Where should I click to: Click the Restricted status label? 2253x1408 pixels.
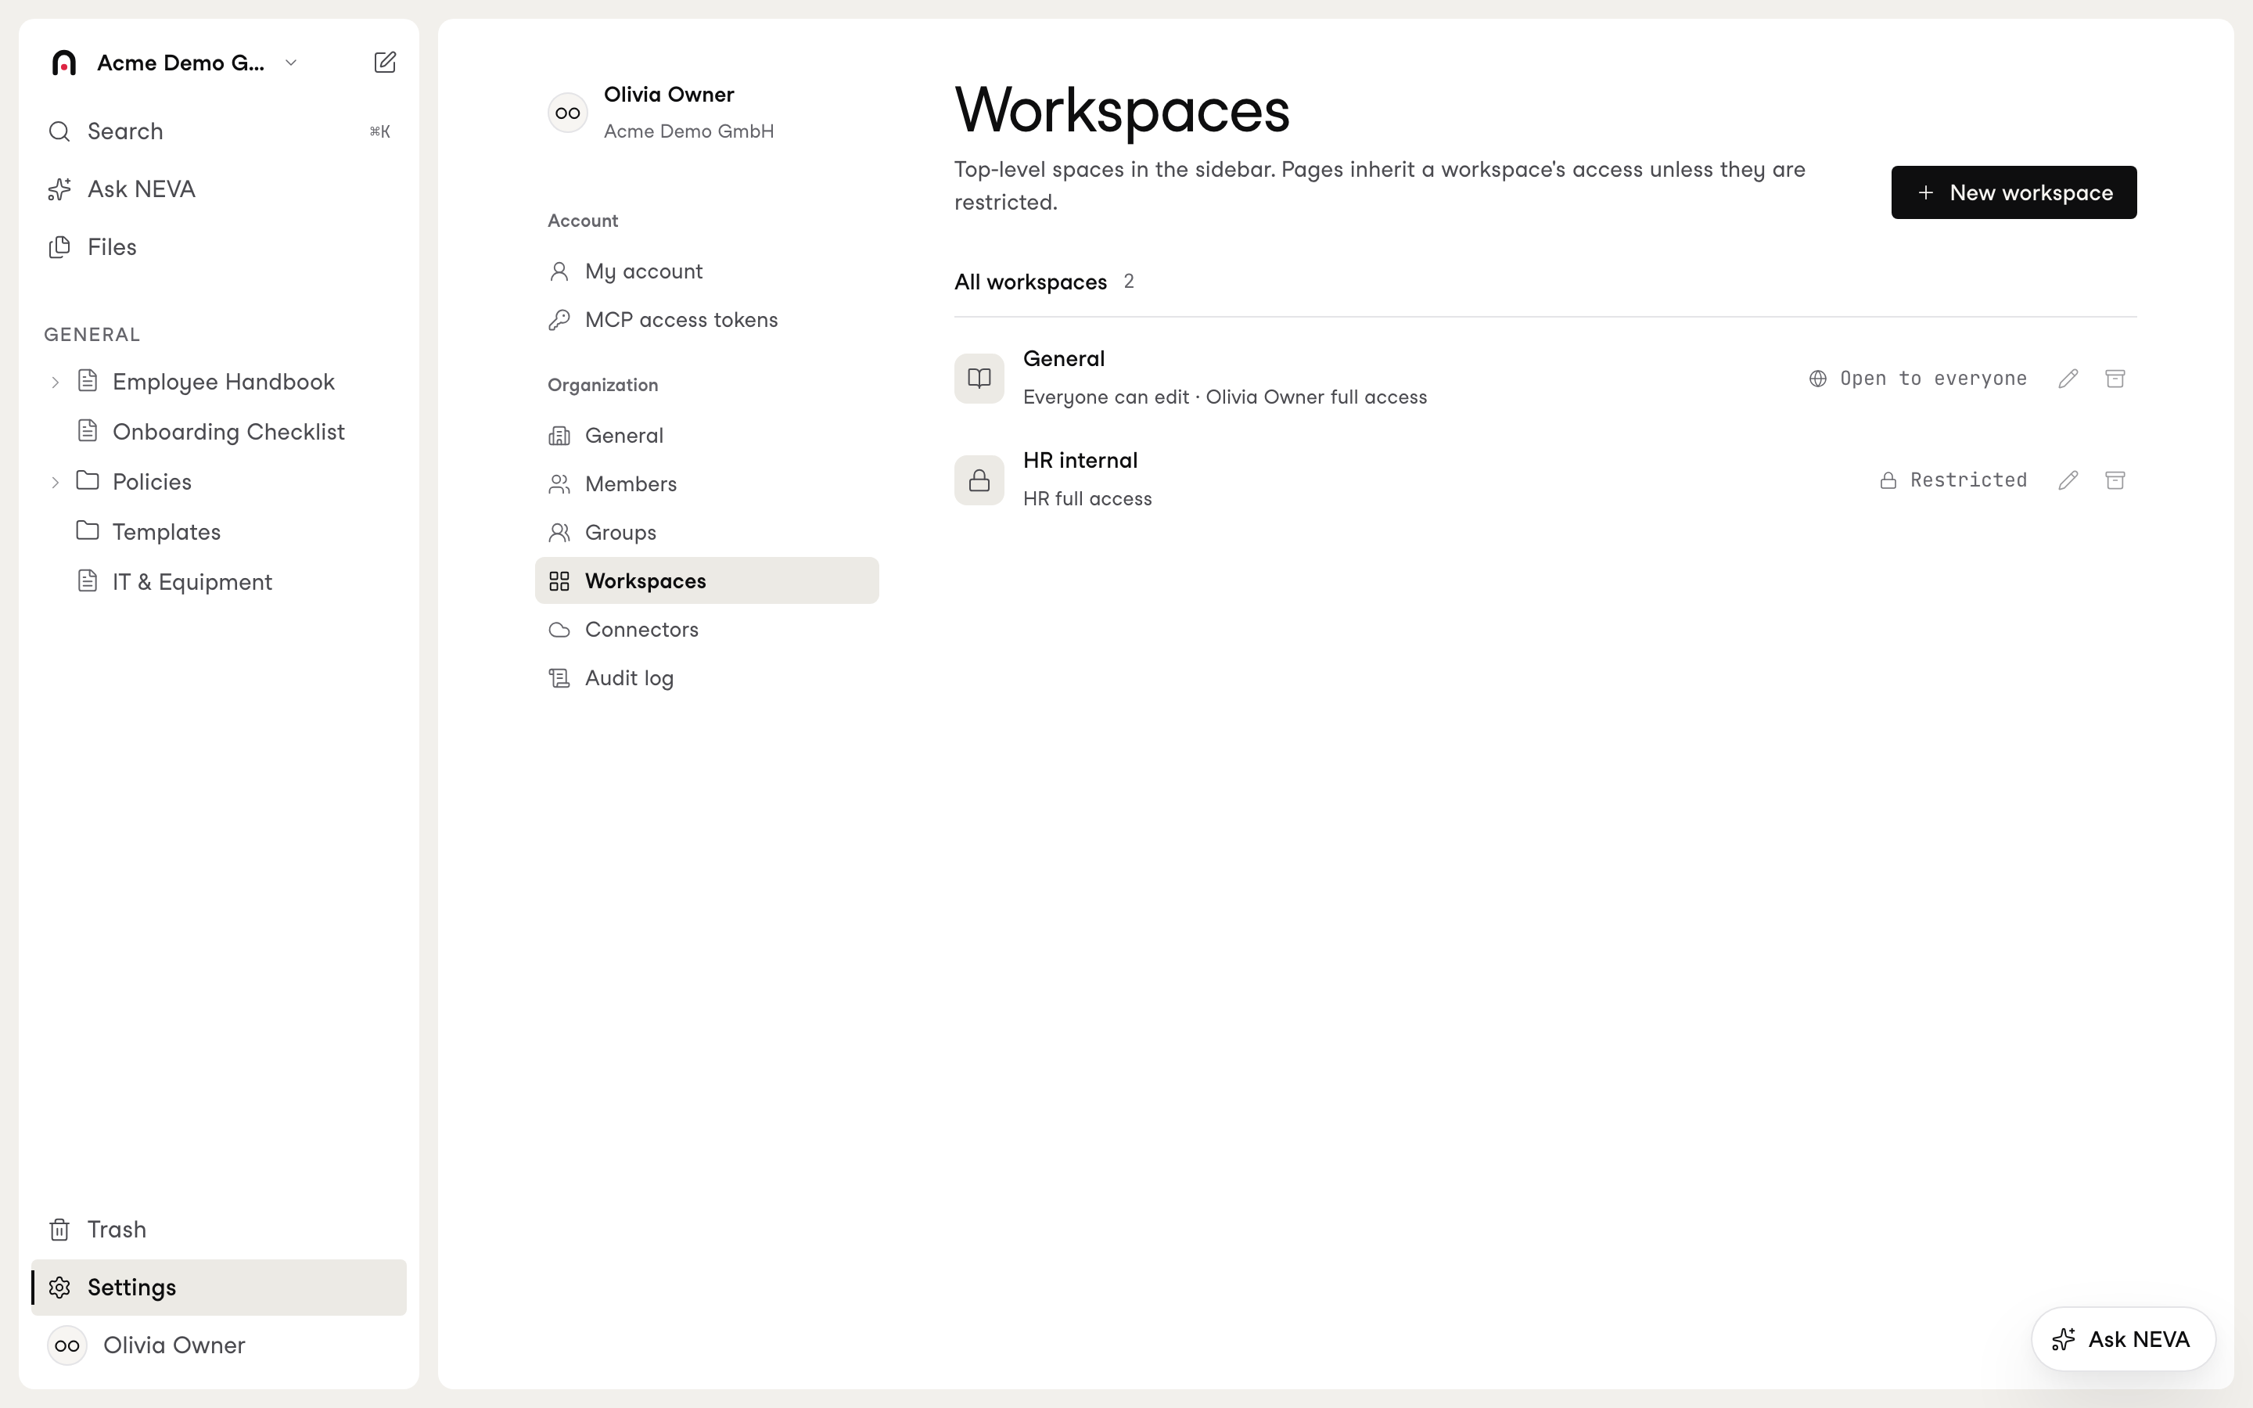1968,480
